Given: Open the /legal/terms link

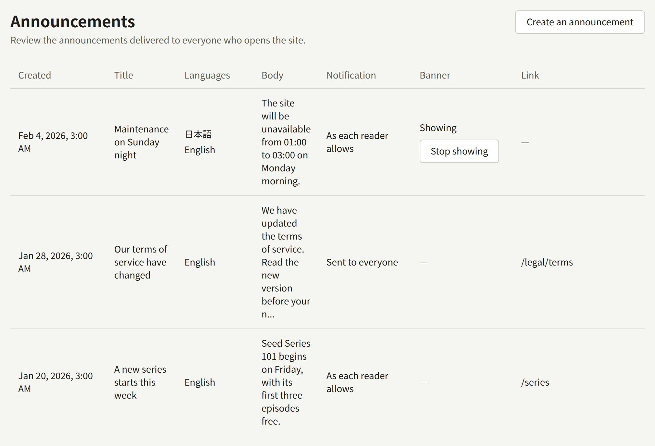Looking at the screenshot, I should pyautogui.click(x=547, y=262).
